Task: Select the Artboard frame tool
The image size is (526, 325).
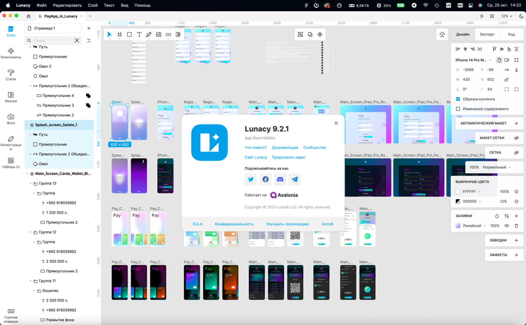Action: (x=119, y=35)
